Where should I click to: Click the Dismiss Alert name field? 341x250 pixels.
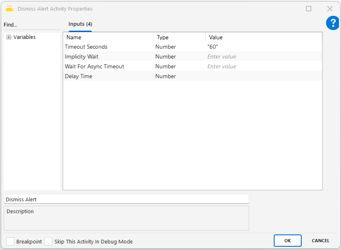[x=126, y=199]
